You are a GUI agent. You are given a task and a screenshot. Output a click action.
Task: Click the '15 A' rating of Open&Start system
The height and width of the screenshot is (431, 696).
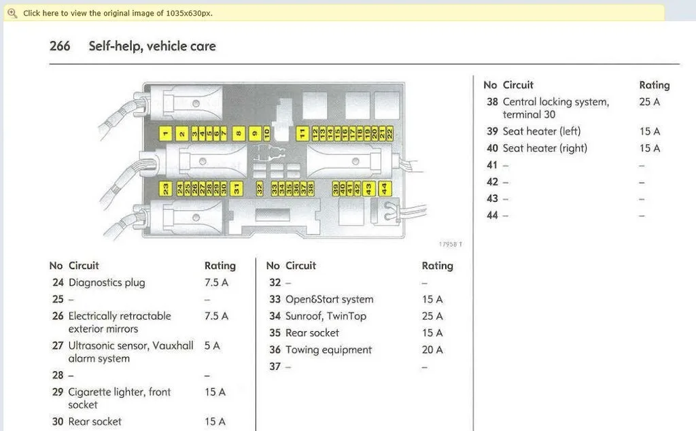(432, 300)
